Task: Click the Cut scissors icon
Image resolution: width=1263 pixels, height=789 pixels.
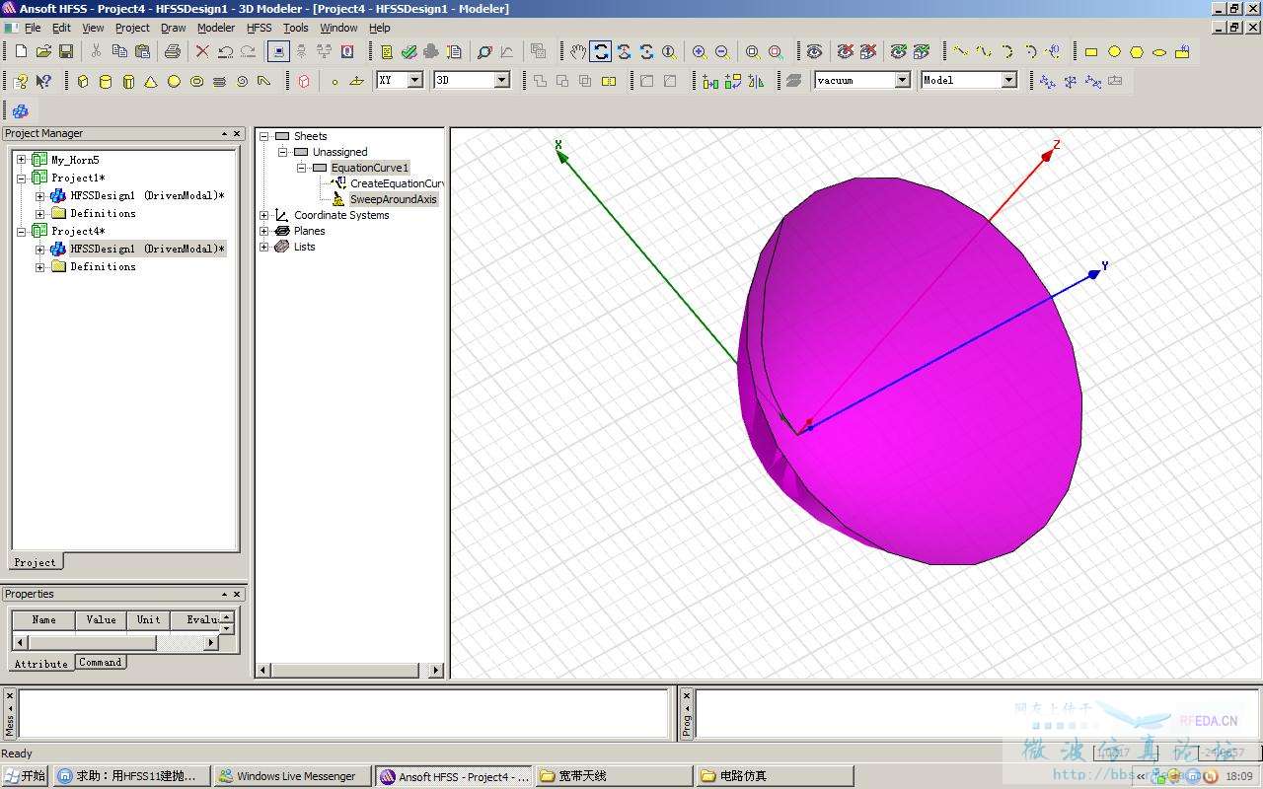Action: coord(96,51)
